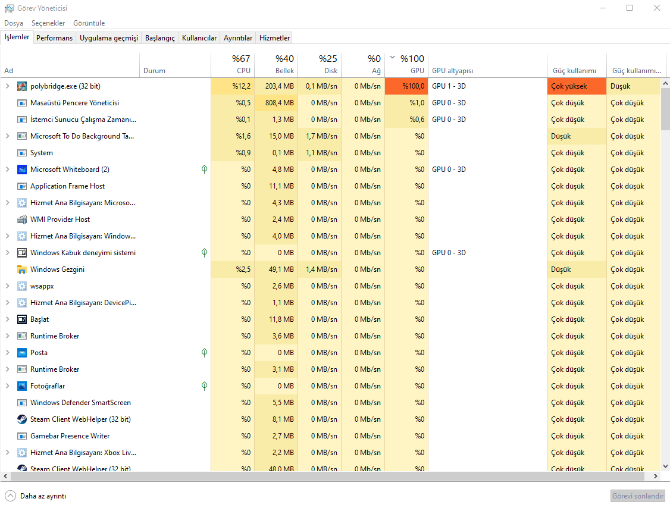Click the WMI Provider Host icon
The image size is (670, 508).
[22, 219]
